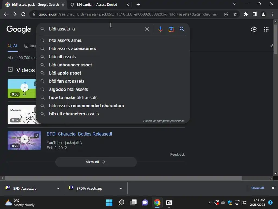Select suggestion "bfdi all assets"
Screen dimensions: 278x209
click(113, 57)
